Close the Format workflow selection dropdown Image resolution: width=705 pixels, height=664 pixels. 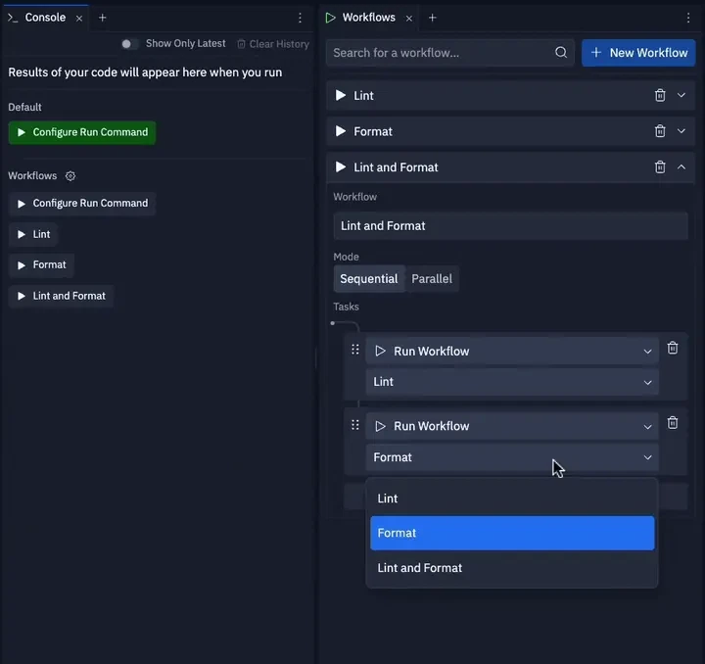[x=512, y=457]
